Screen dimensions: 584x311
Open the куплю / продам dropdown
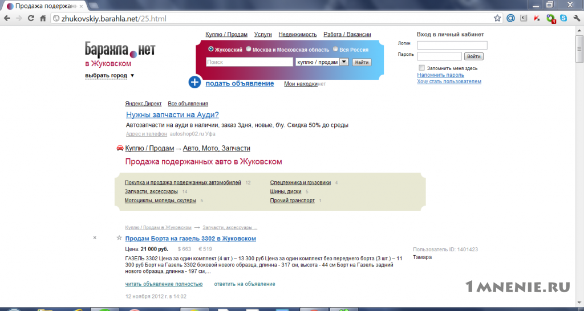coord(322,62)
